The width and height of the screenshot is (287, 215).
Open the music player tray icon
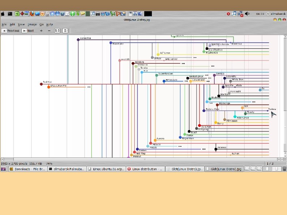point(234,14)
